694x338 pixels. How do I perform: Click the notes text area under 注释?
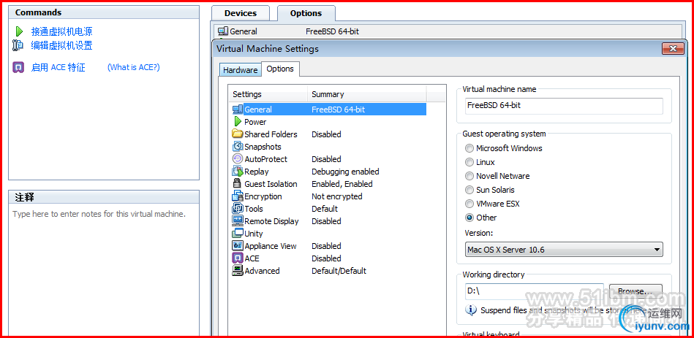tap(104, 270)
